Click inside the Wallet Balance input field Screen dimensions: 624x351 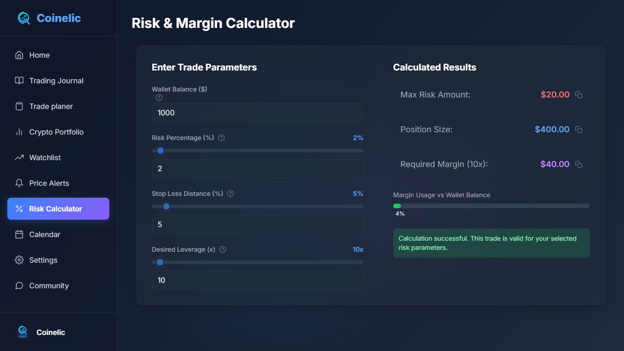click(257, 113)
